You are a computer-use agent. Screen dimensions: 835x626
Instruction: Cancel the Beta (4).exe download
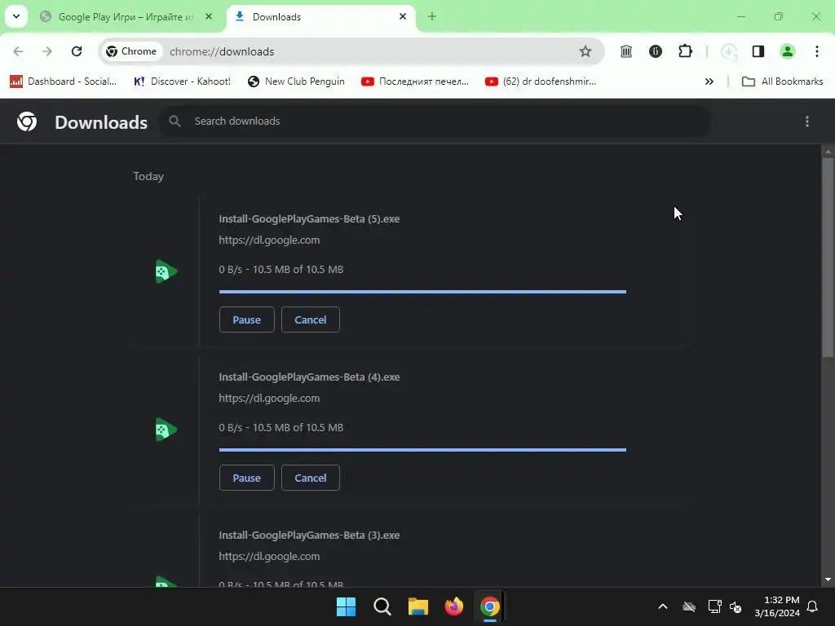tap(311, 478)
